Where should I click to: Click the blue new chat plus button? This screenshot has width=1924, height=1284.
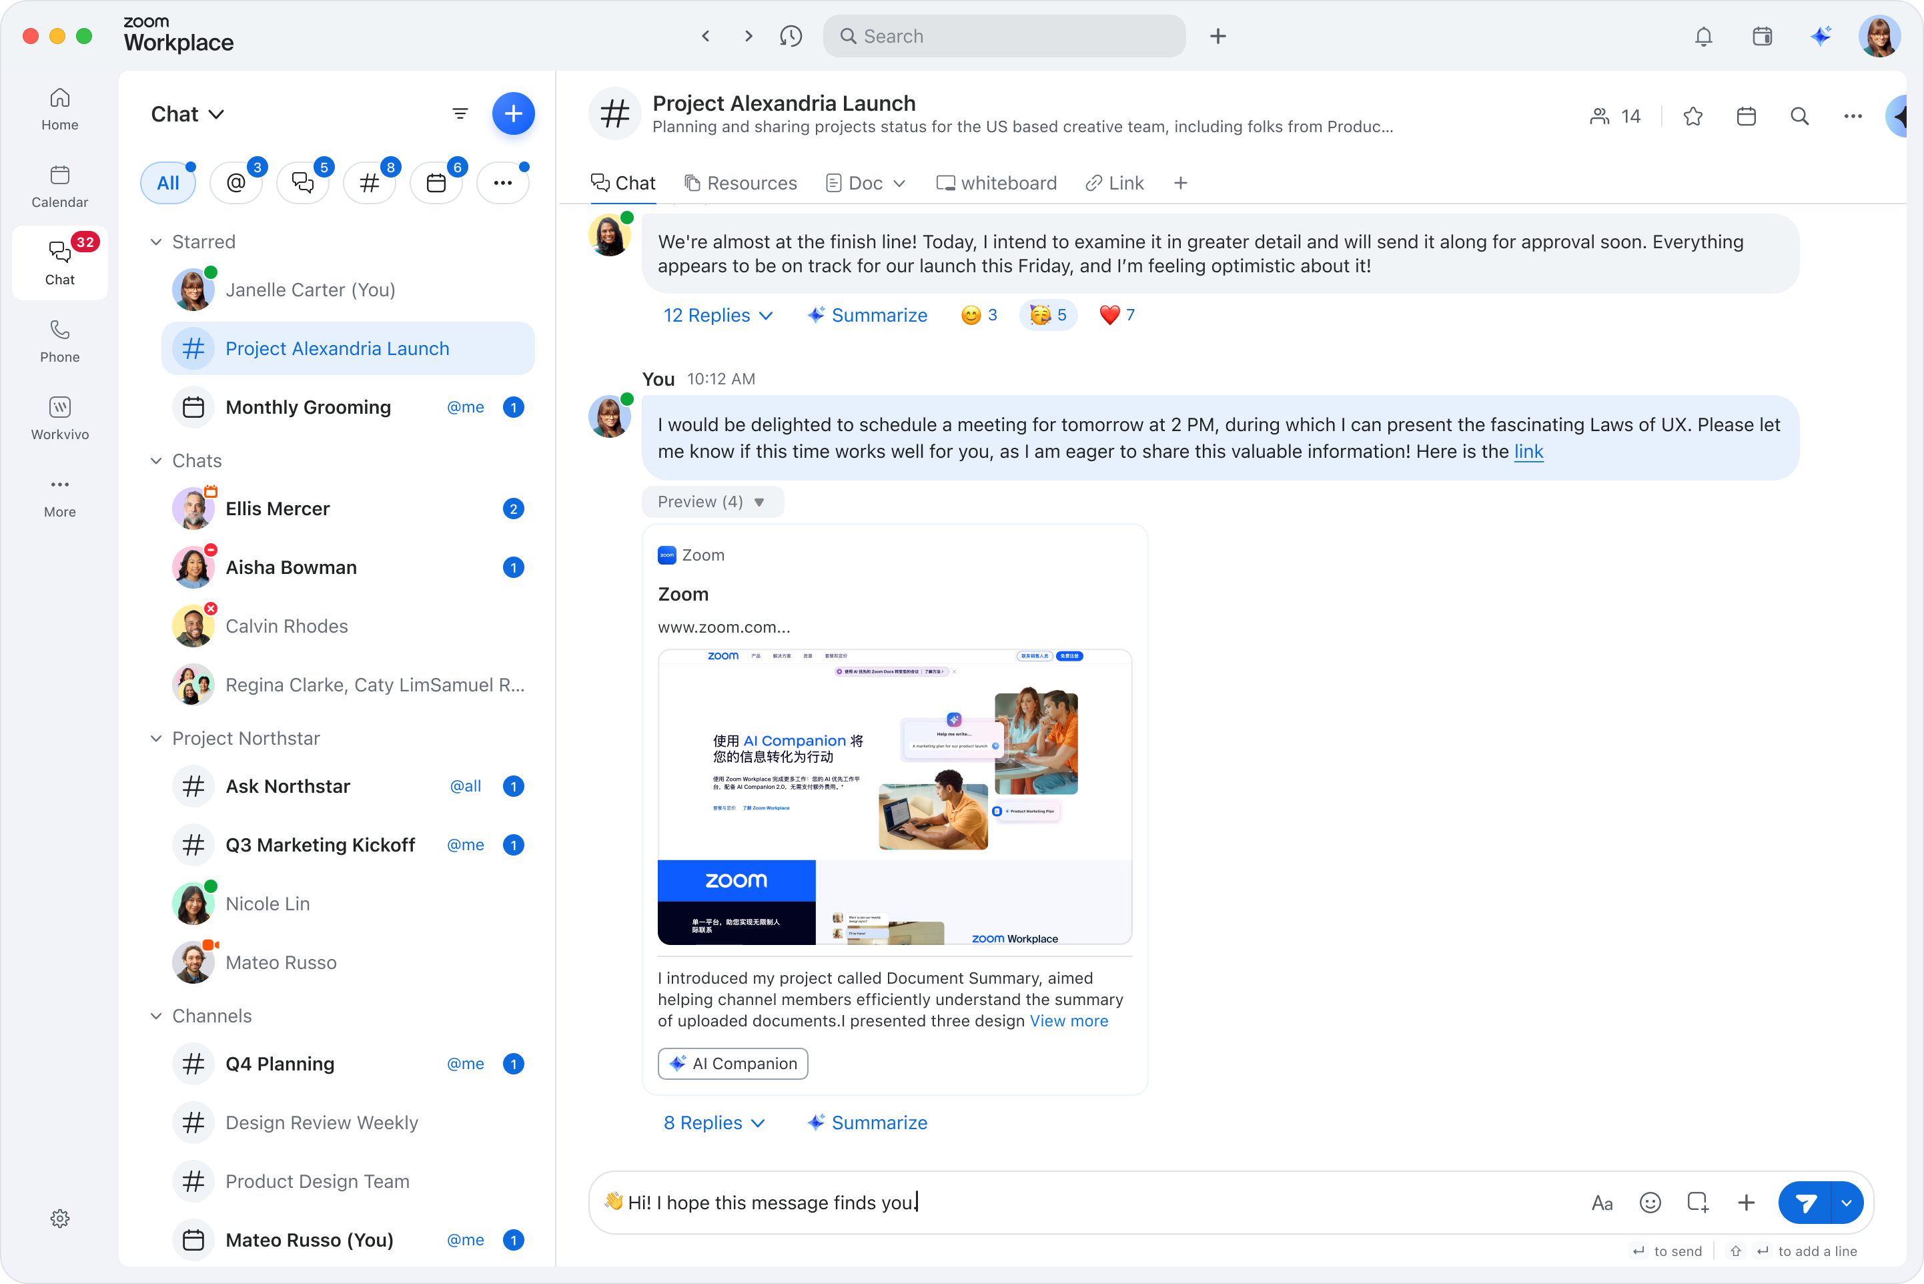coord(513,114)
